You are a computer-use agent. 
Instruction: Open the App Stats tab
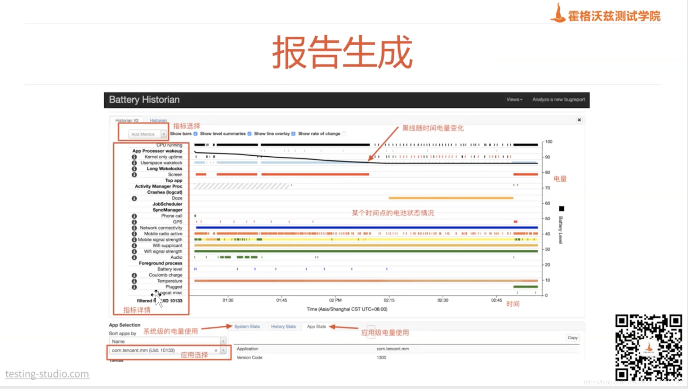click(316, 327)
